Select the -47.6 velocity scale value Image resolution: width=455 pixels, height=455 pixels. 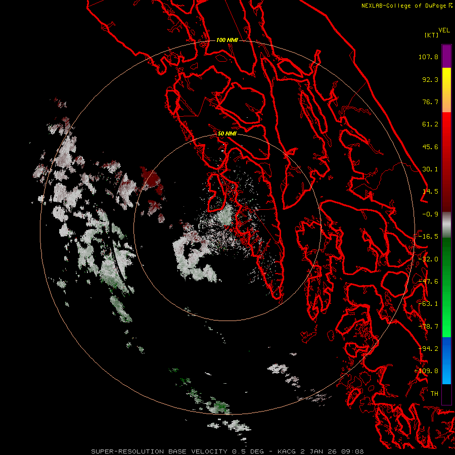tap(428, 282)
